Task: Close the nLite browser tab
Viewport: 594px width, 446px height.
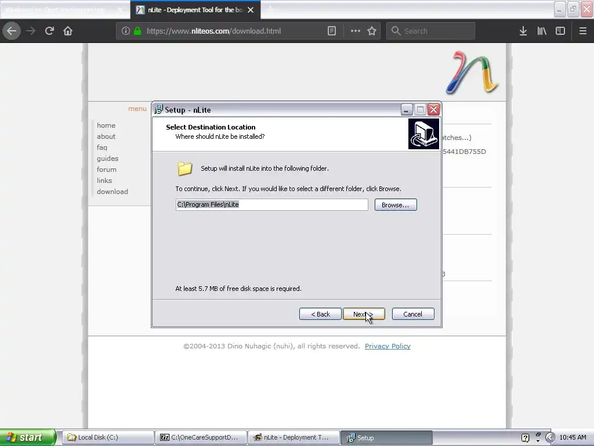Action: tap(251, 10)
